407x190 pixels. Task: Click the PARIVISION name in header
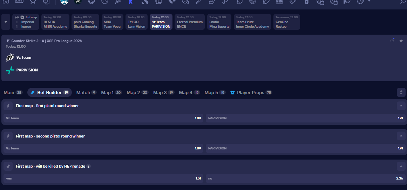[x=27, y=70]
